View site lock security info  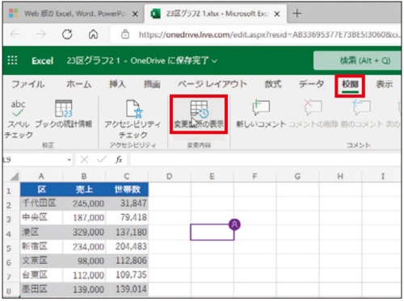point(125,35)
